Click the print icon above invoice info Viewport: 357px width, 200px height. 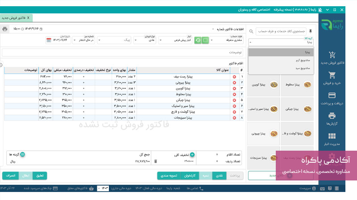5,29
